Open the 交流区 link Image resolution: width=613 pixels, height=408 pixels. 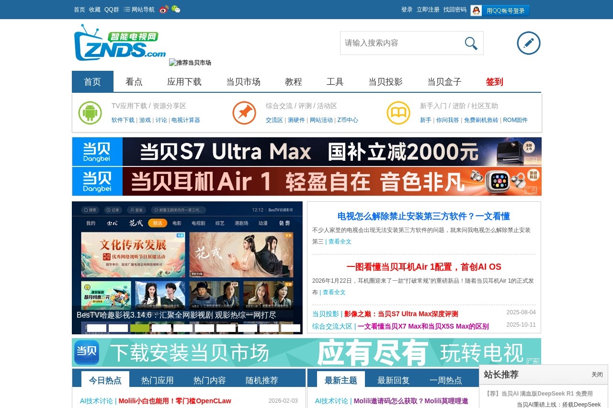coord(274,120)
